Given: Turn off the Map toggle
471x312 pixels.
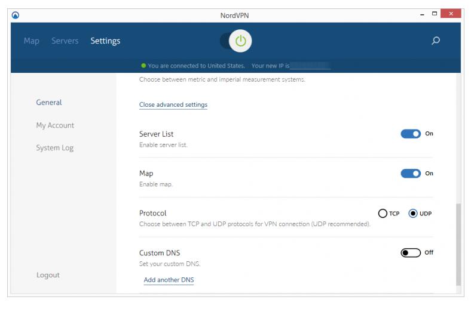Looking at the screenshot, I should pos(411,173).
